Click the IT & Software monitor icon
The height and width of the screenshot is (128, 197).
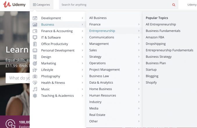pos(35,37)
